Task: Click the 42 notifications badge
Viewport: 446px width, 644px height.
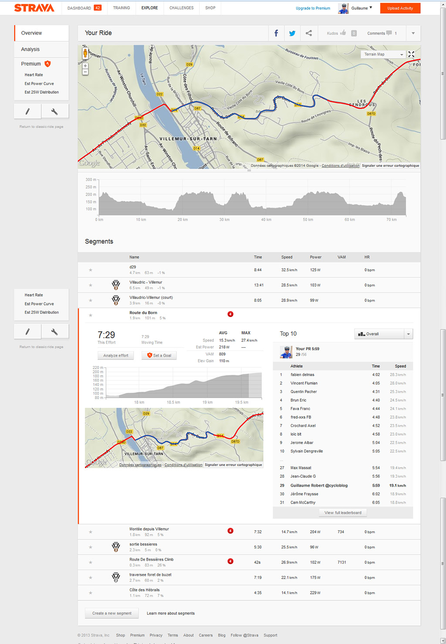Action: [x=98, y=8]
